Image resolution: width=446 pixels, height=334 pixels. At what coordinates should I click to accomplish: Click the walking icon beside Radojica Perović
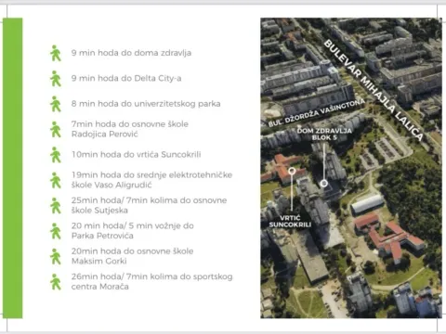click(56, 129)
